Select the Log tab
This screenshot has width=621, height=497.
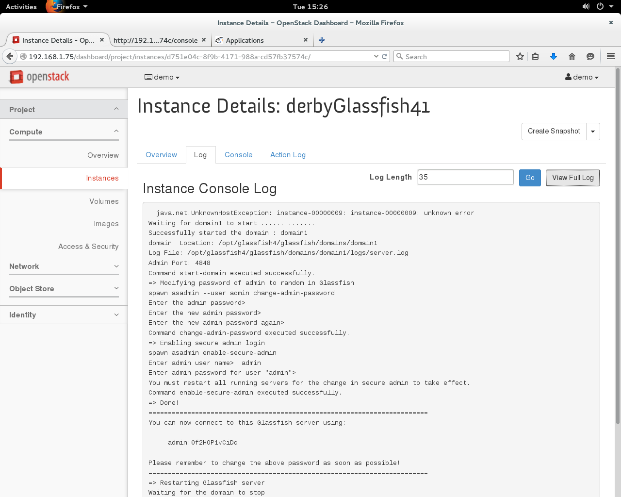(x=200, y=155)
